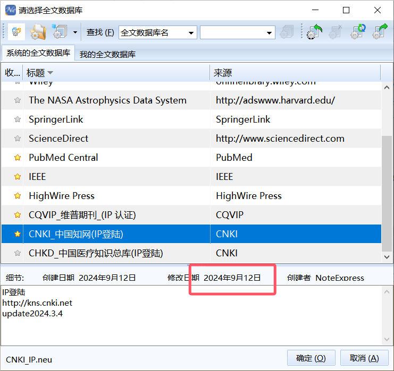Switch to 我的全文数据库 tab
394x371 pixels.
point(107,54)
